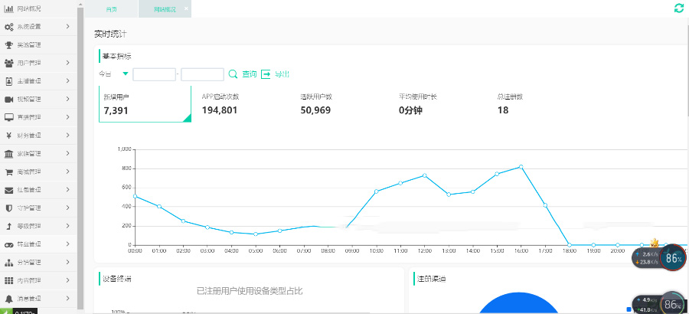Click the chart data point at 05:00
689x314 pixels.
pos(256,234)
